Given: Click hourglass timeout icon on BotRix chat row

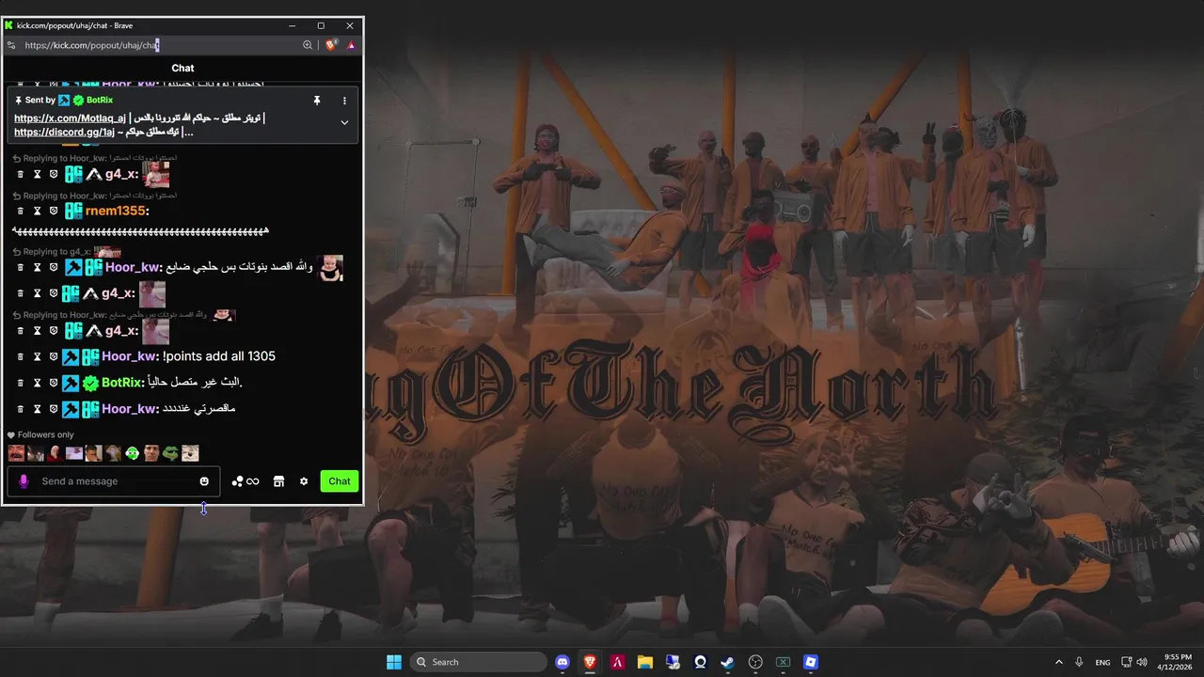Looking at the screenshot, I should pyautogui.click(x=38, y=384).
